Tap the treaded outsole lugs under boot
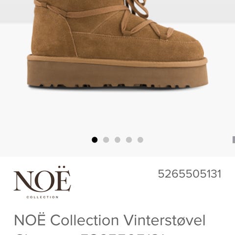This screenshot has height=235, width=235. tap(114, 86)
